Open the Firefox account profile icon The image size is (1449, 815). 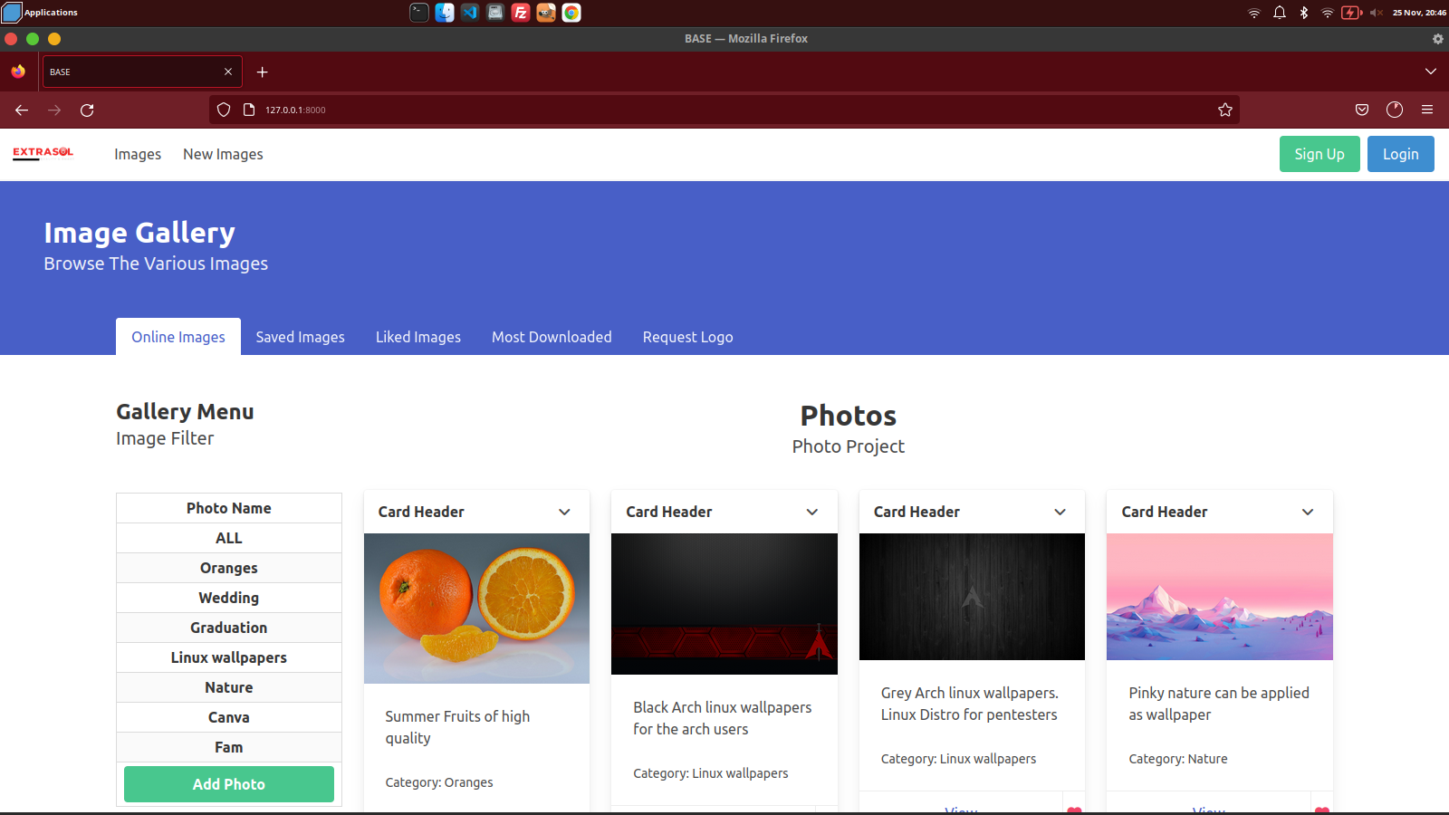(x=1394, y=110)
